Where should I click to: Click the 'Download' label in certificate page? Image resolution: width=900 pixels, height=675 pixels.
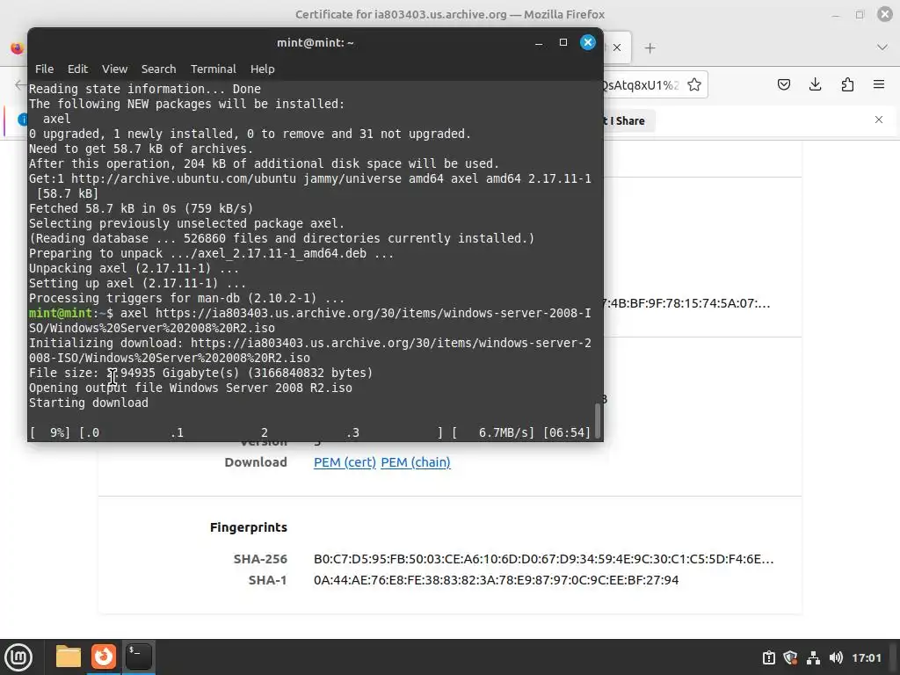point(256,462)
